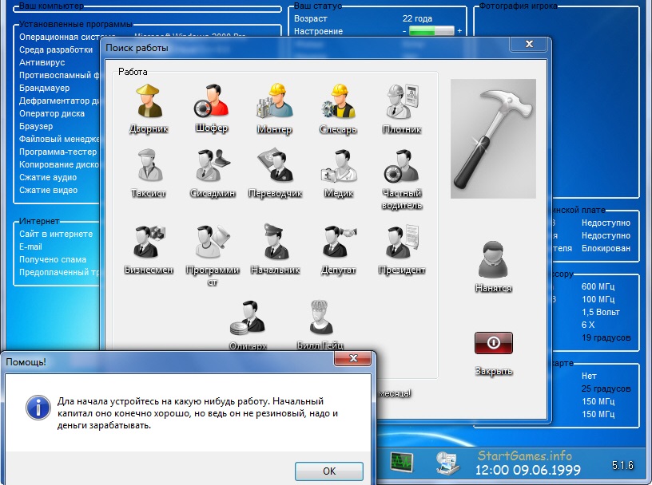Screen dimensions: 652x485
Task: Pick the Президент job icon
Action: tap(402, 242)
